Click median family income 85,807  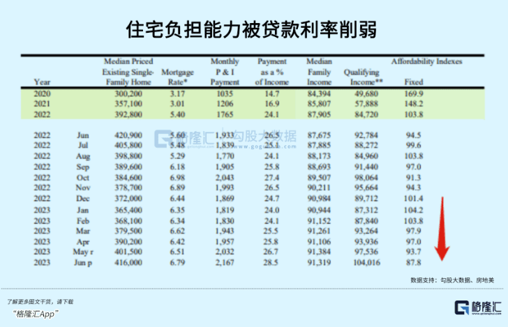click(x=319, y=104)
